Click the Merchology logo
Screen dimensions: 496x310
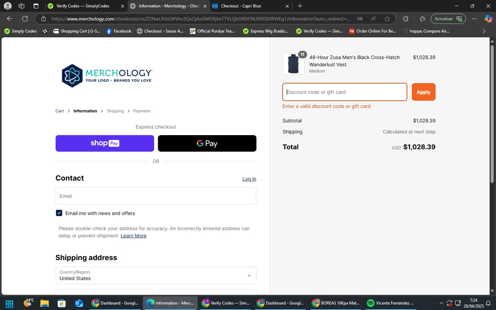pos(107,76)
